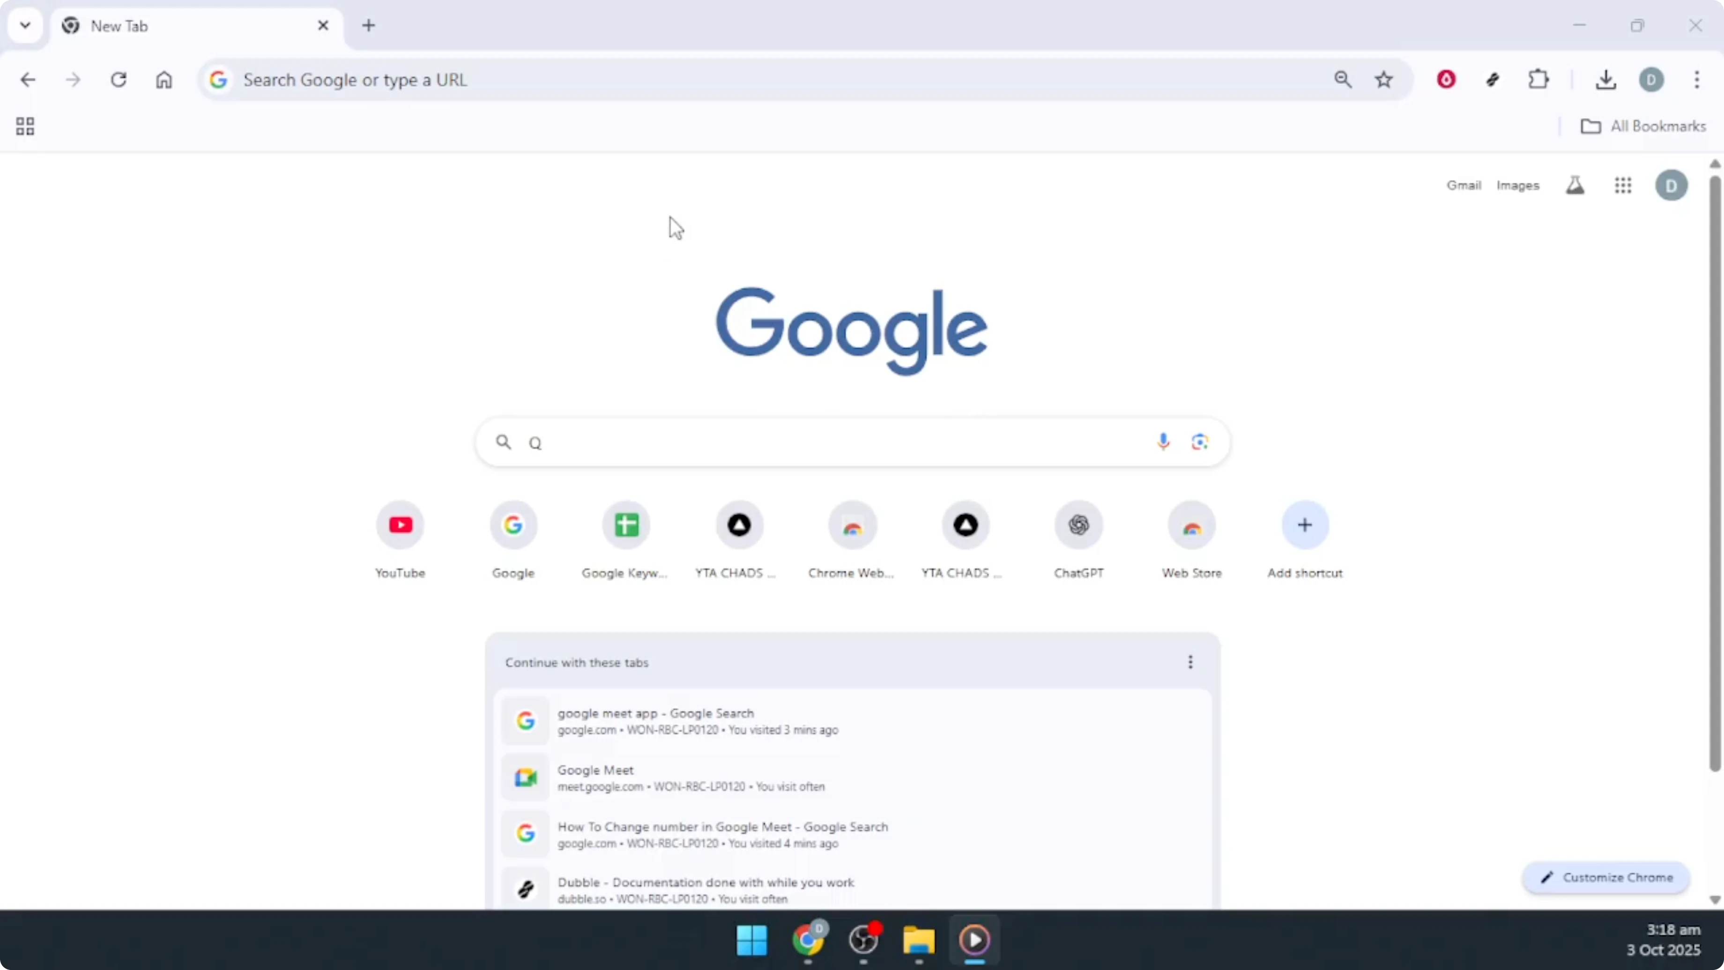Image resolution: width=1724 pixels, height=970 pixels.
Task: Open the tab search dropdown arrow
Action: click(x=25, y=25)
